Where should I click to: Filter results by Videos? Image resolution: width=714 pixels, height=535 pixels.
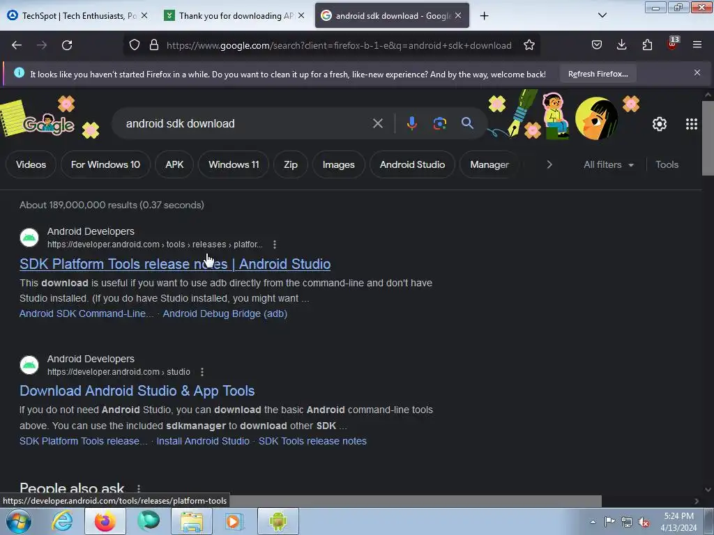coord(31,164)
